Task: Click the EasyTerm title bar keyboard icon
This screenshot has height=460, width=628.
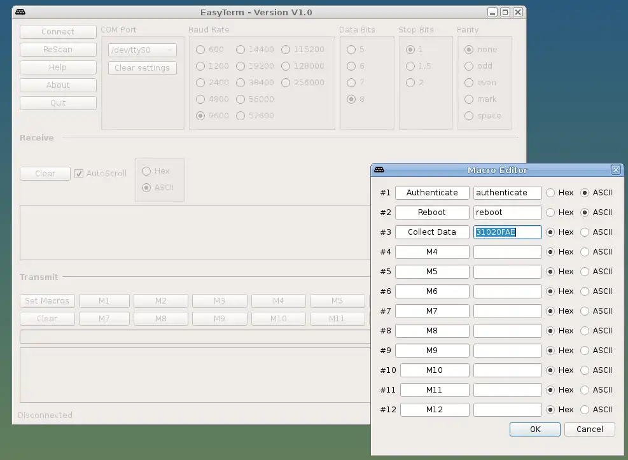Action: click(20, 12)
